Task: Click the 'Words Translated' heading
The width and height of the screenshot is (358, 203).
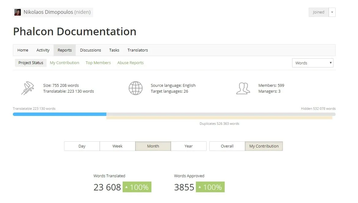Action: click(x=109, y=176)
